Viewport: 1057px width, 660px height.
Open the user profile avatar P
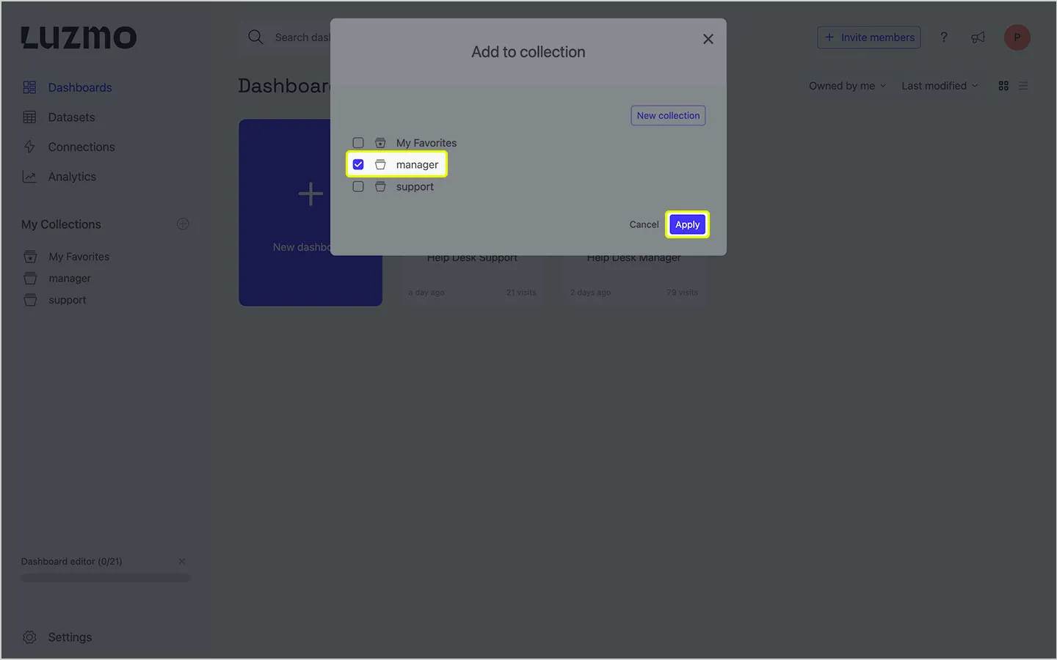click(1017, 37)
